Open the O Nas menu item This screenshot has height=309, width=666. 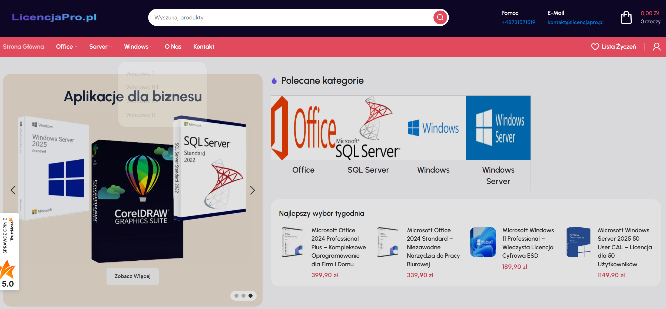(173, 47)
